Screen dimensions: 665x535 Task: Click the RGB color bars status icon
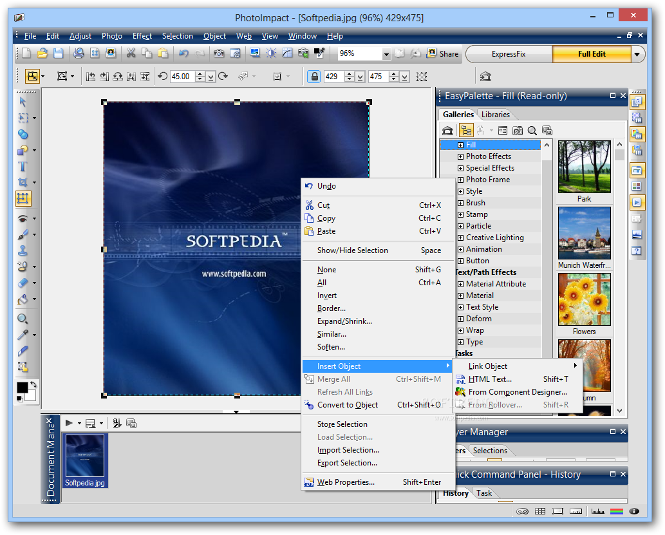616,511
